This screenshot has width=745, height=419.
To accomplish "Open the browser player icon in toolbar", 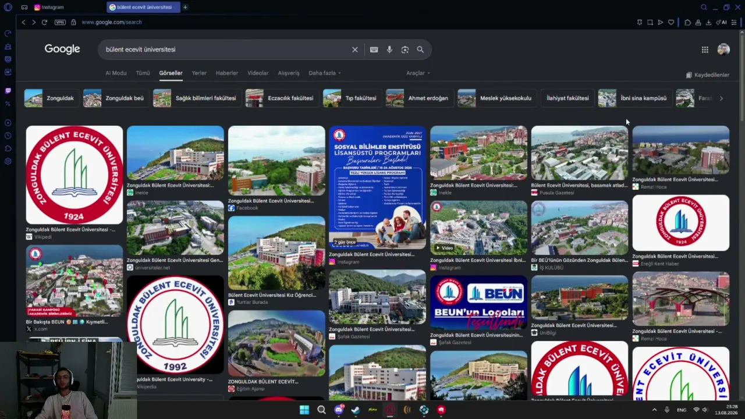I will [661, 22].
